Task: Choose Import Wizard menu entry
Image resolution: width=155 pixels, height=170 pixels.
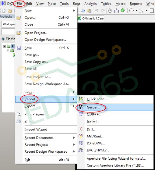Action: point(46,129)
